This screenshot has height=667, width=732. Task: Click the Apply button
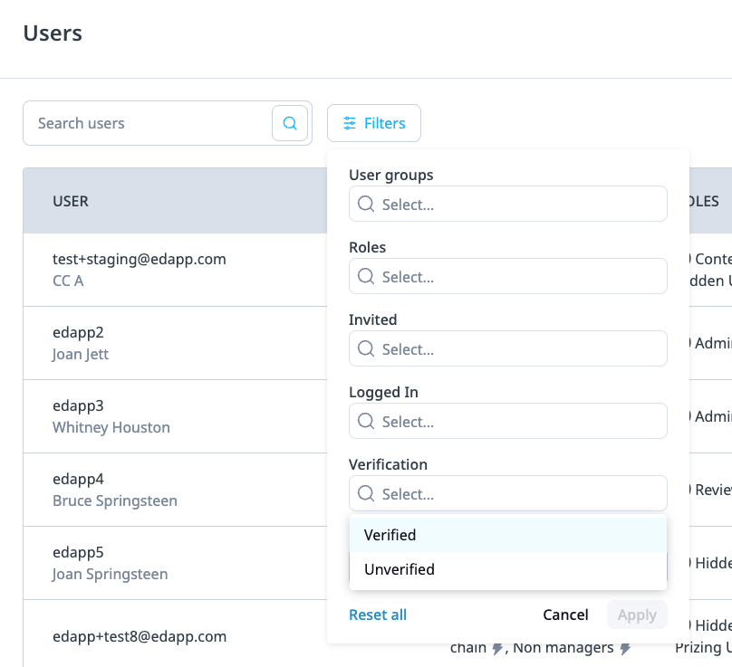[637, 615]
